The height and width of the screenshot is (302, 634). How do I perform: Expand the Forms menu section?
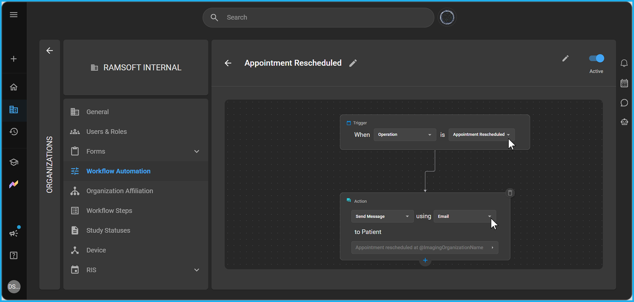(x=197, y=151)
